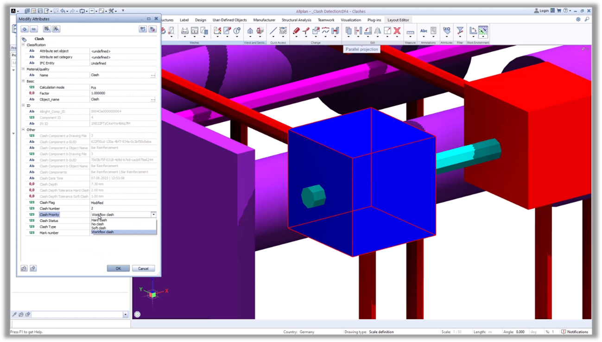Screen dimensions: 602x342
Task: Click the Cancel button
Action: tap(143, 268)
